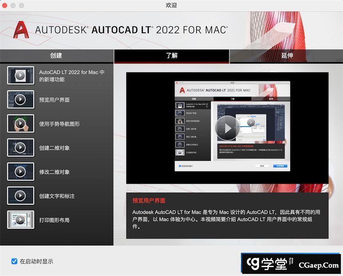Click the 修改二维对象 text label

click(54, 172)
